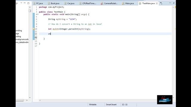Click the warning marker beside line 10
The width and height of the screenshot is (191, 107).
[x=34, y=29]
